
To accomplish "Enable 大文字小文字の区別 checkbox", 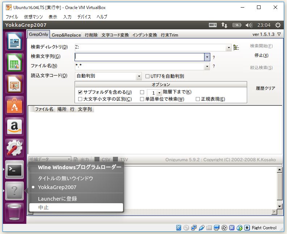I will [x=80, y=99].
